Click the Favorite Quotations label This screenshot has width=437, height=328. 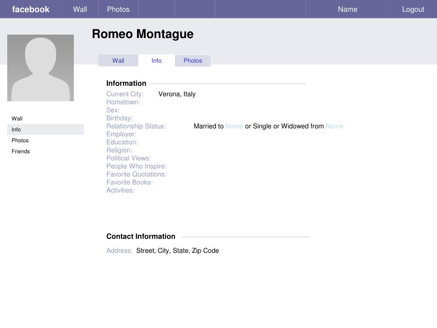tap(136, 174)
